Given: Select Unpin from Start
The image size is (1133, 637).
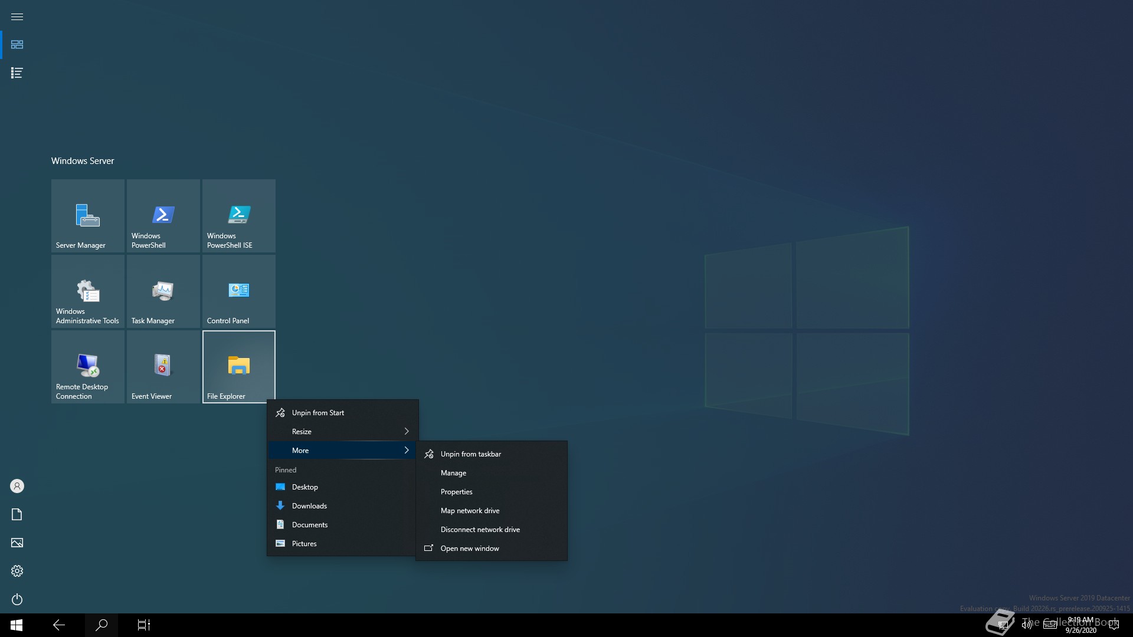Looking at the screenshot, I should [x=318, y=413].
